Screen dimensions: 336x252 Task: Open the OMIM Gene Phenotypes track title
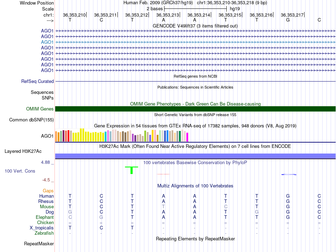195,104
